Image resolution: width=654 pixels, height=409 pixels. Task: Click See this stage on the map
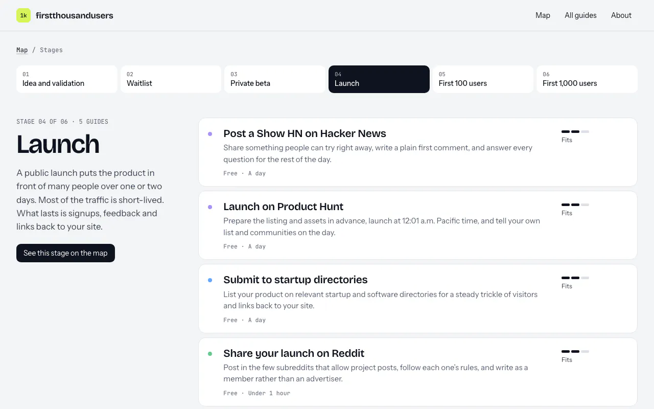pyautogui.click(x=65, y=253)
